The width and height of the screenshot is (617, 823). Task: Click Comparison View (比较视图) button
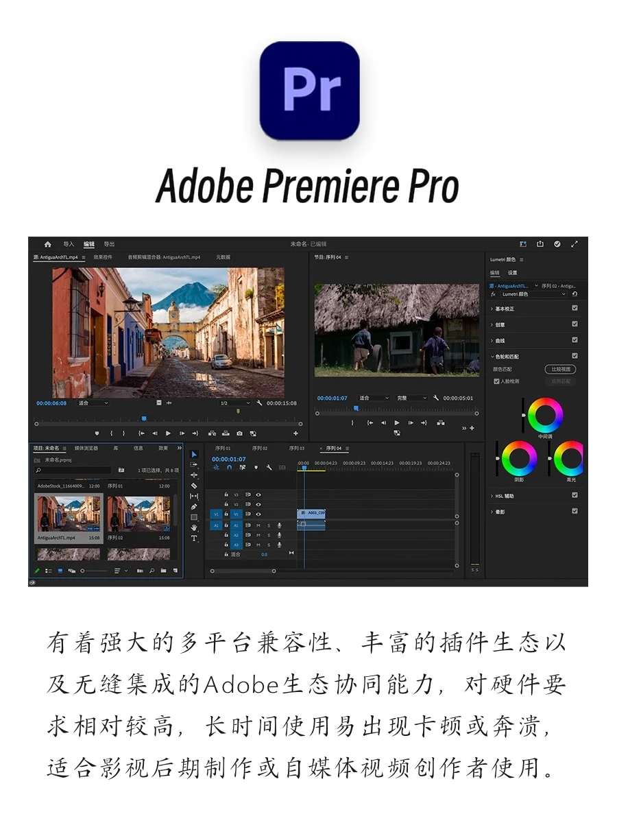560,369
